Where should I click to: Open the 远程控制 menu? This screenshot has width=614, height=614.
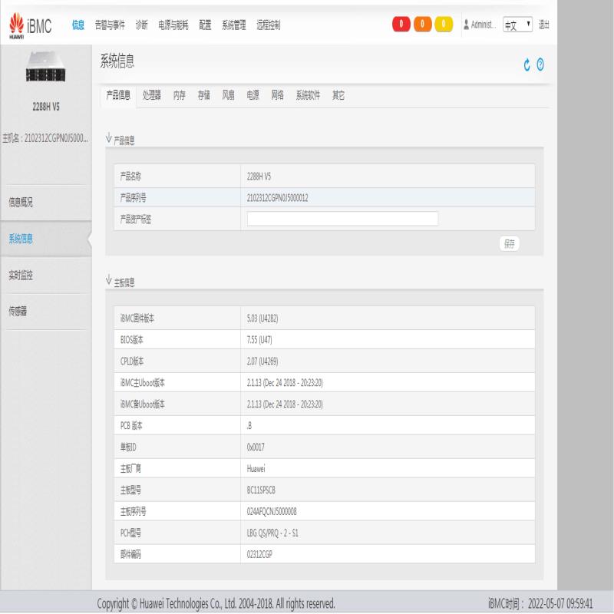pyautogui.click(x=268, y=25)
